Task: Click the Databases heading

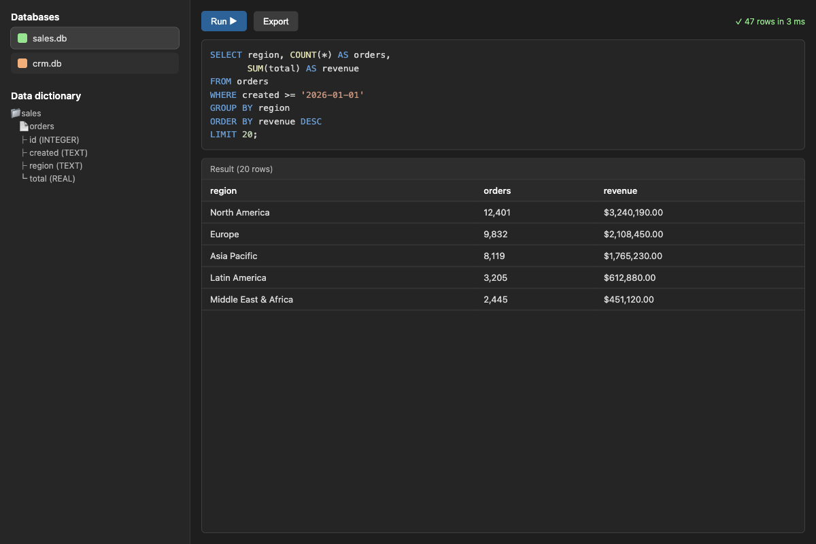Action: [x=35, y=16]
